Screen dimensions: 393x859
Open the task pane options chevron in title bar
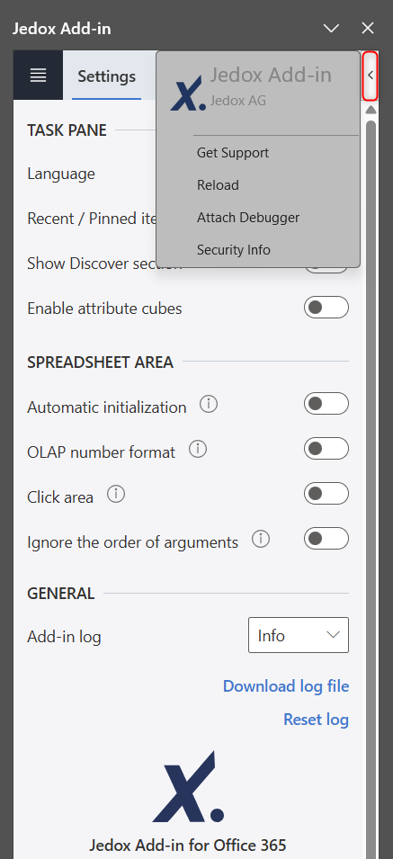pos(331,29)
